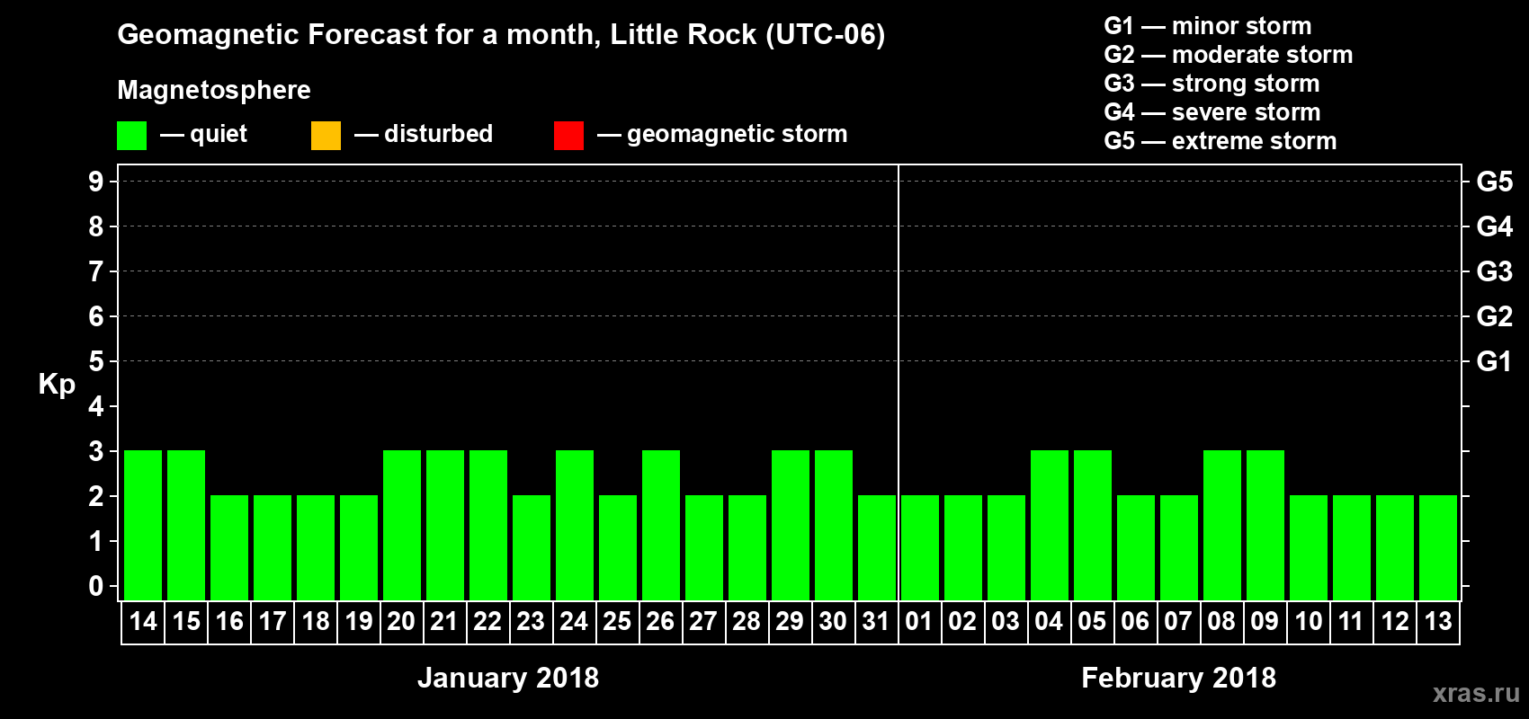This screenshot has width=1529, height=719.
Task: Click the January 2018 month label
Action: 508,678
